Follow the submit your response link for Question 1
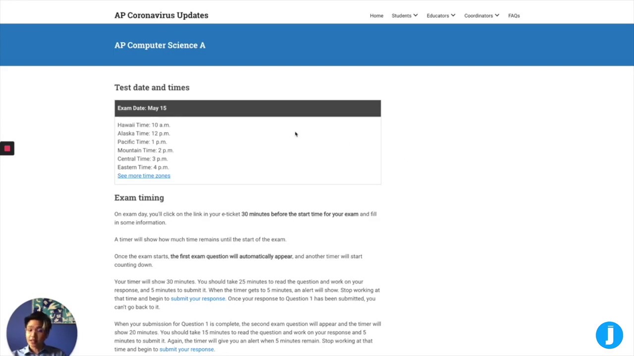The image size is (634, 356). (198, 299)
